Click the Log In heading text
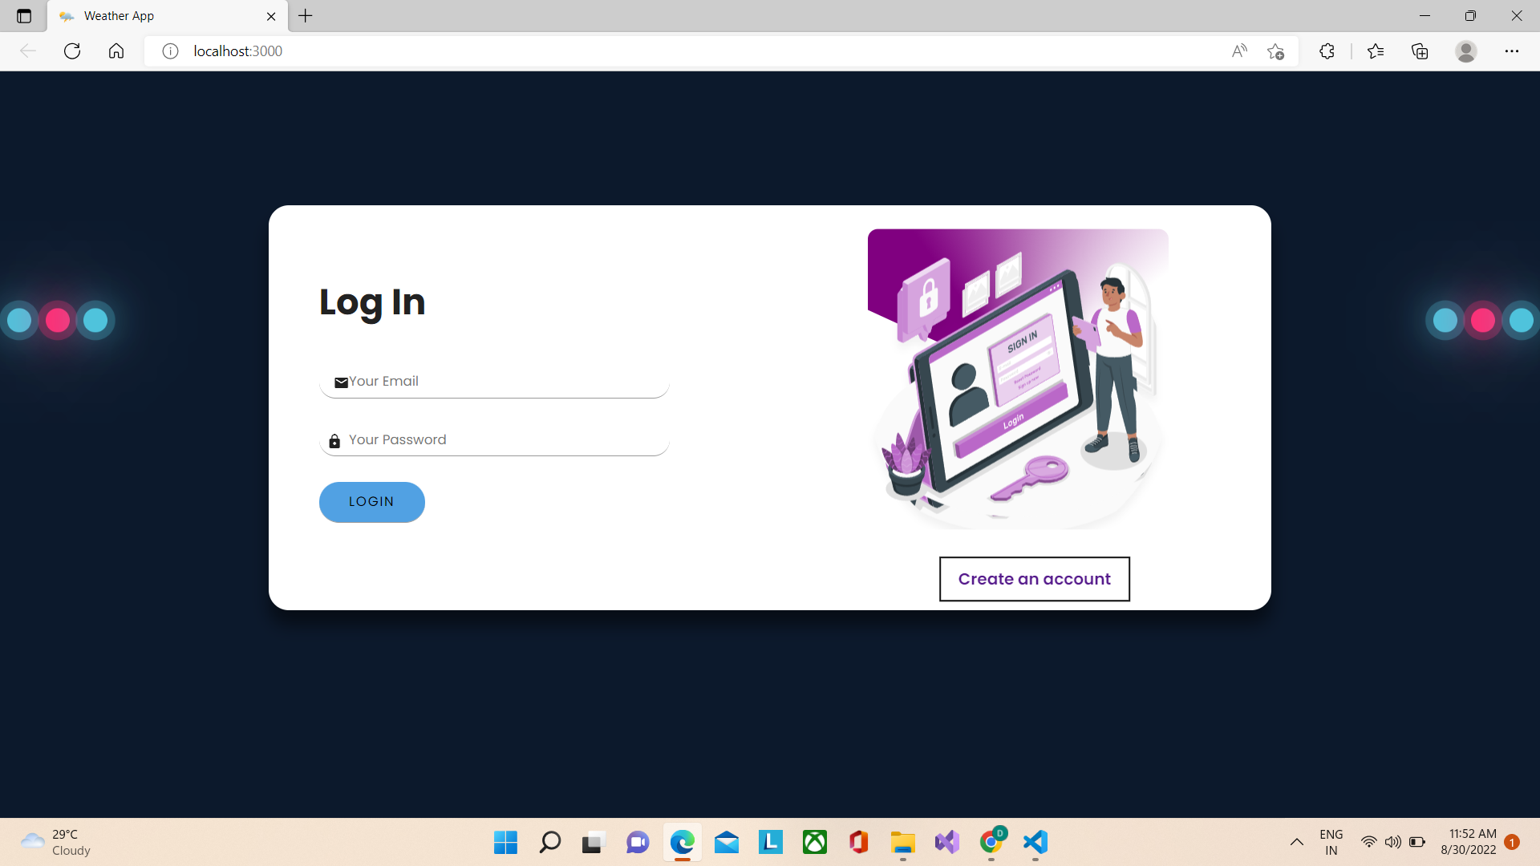Image resolution: width=1540 pixels, height=866 pixels. coord(372,302)
